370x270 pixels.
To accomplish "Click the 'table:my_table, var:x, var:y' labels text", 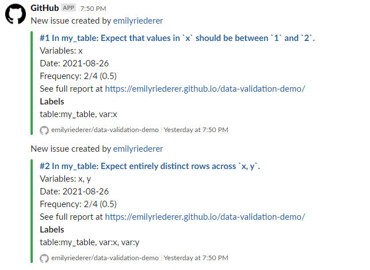I will 89,242.
